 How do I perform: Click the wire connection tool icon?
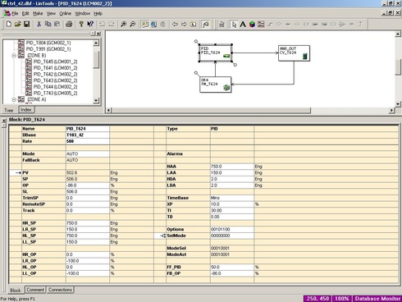[270, 24]
